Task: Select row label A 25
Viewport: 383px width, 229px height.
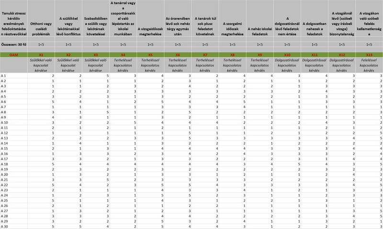Action: [x=14, y=200]
